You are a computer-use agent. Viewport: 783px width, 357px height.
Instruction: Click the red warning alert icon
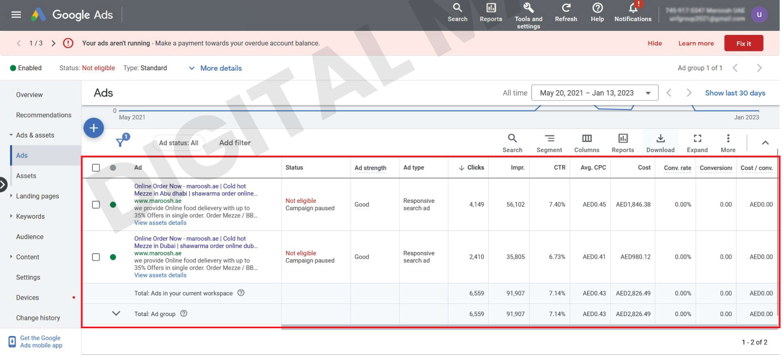[68, 43]
